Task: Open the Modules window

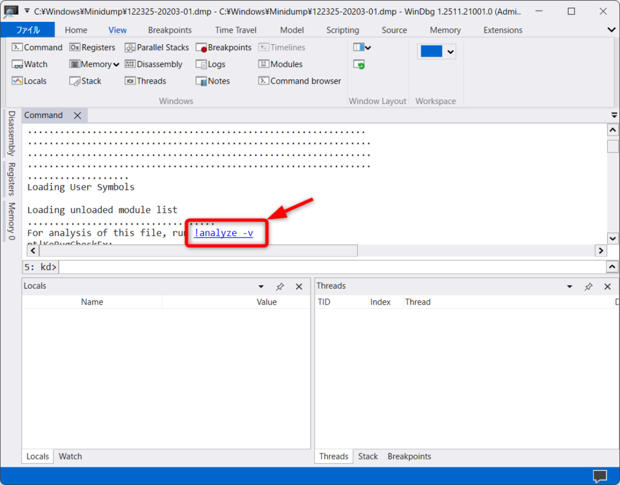Action: (x=280, y=64)
